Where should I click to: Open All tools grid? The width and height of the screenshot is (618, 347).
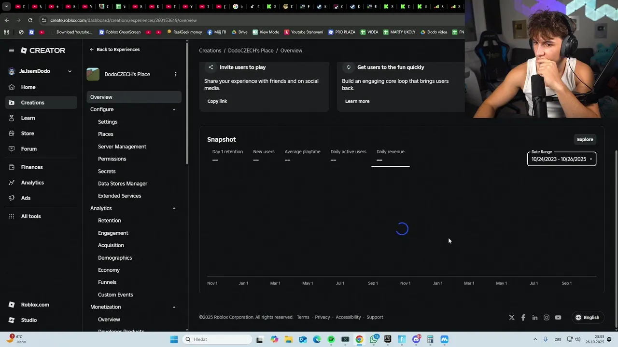31,216
